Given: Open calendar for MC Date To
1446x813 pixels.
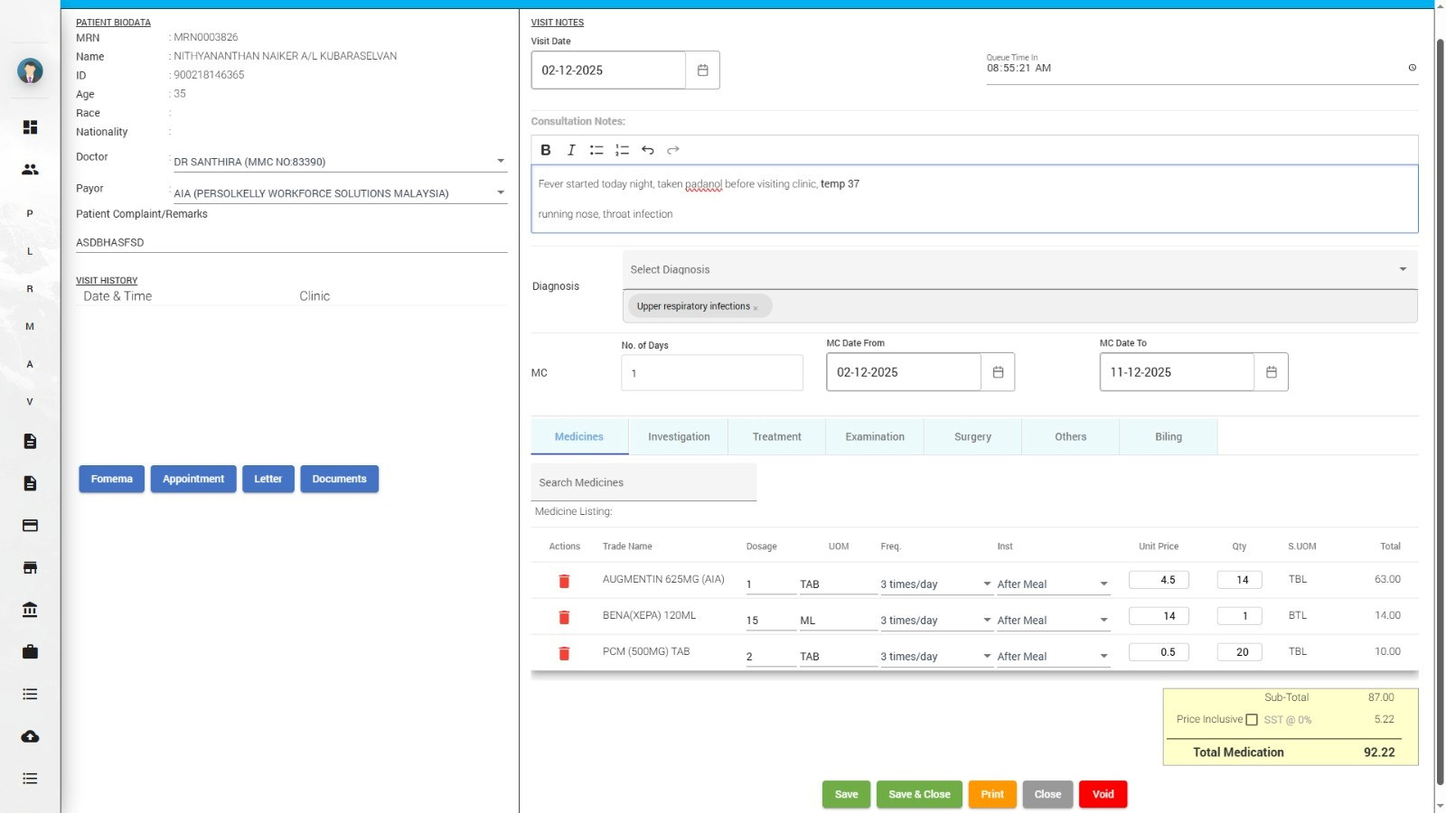Looking at the screenshot, I should click(1271, 372).
